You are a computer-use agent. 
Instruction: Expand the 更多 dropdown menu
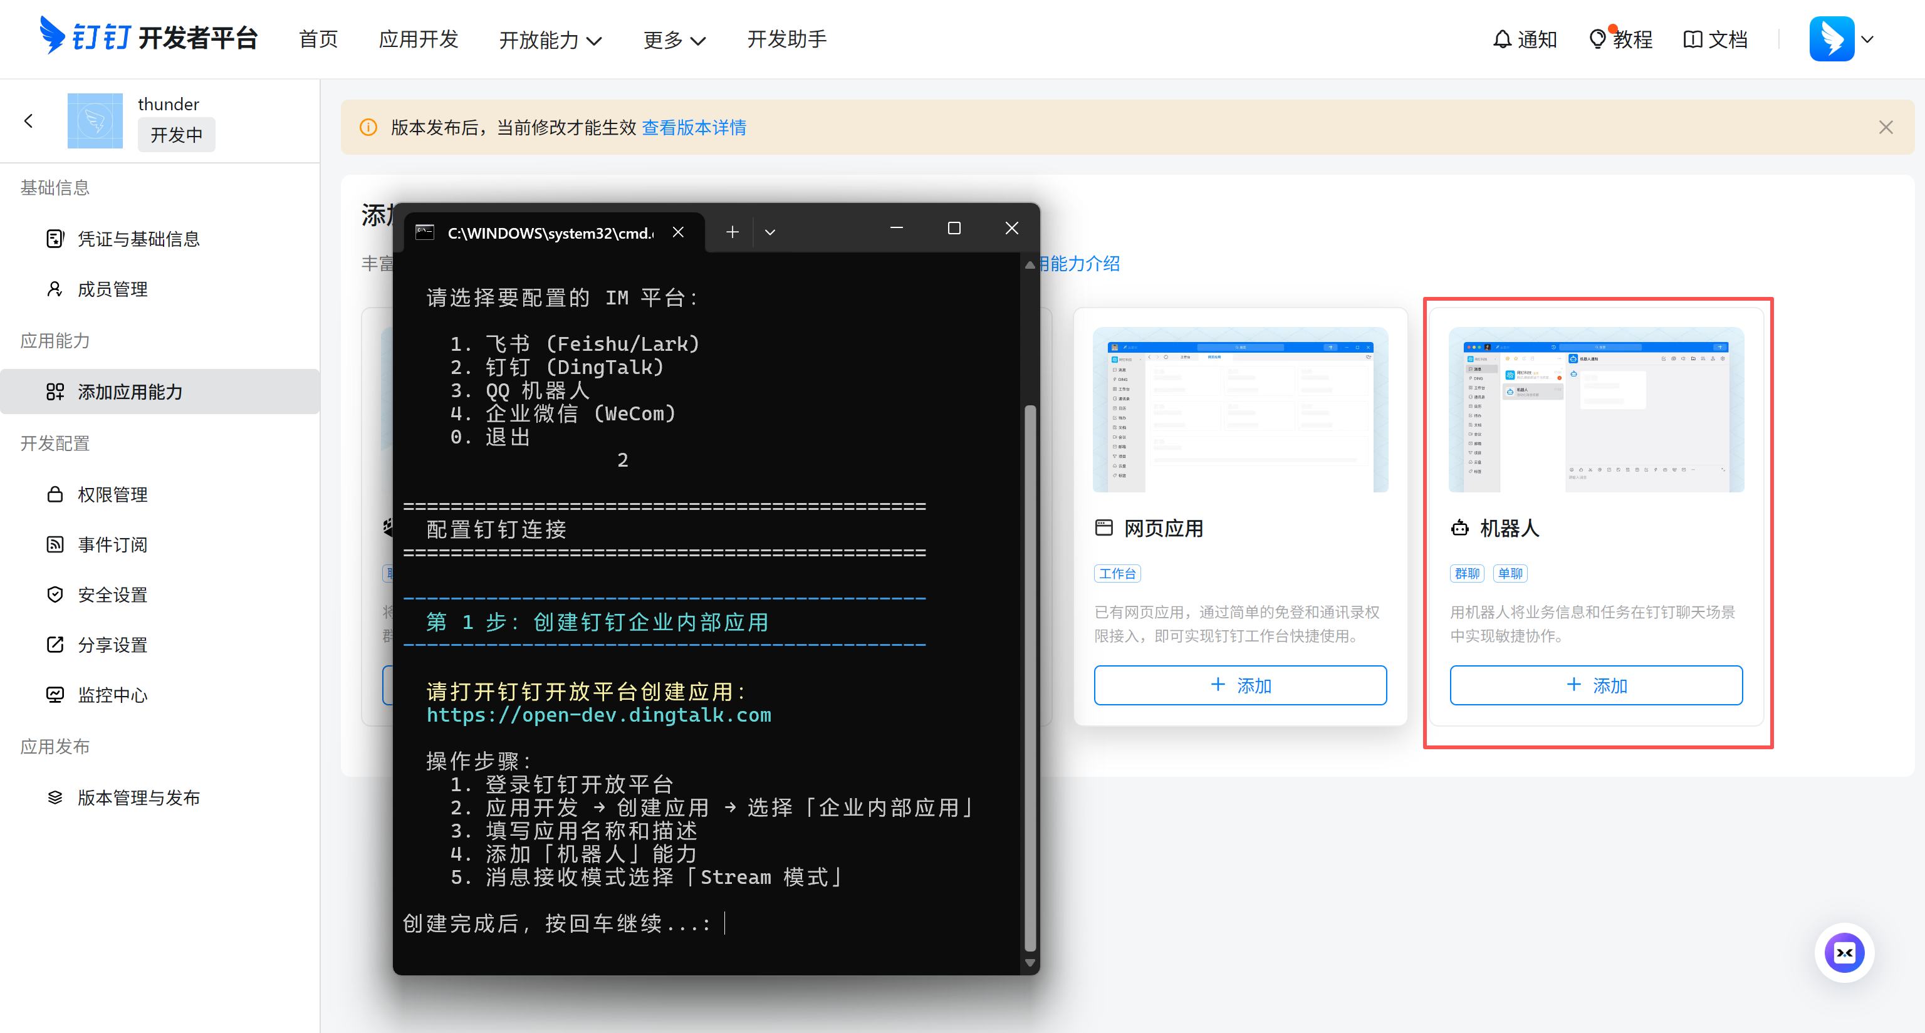(674, 40)
